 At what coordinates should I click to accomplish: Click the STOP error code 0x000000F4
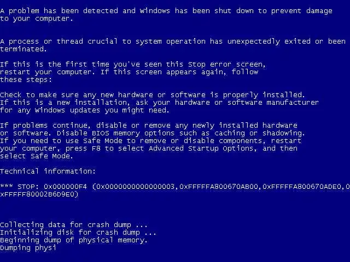[x=65, y=187]
